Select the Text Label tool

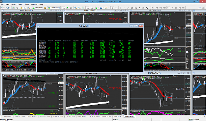click(x=143, y=8)
